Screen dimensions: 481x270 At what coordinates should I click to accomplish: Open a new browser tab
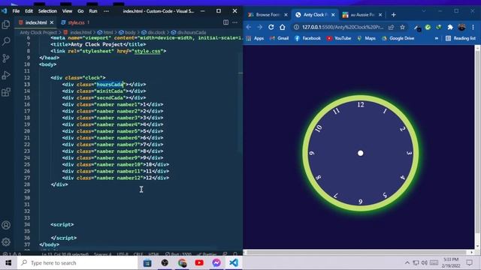pyautogui.click(x=394, y=15)
